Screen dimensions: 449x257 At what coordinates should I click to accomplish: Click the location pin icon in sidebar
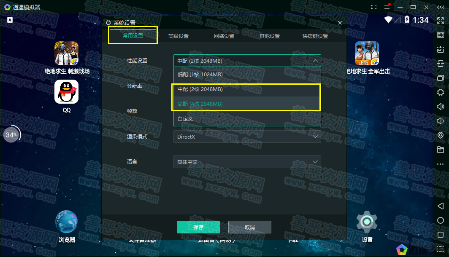coord(440,135)
